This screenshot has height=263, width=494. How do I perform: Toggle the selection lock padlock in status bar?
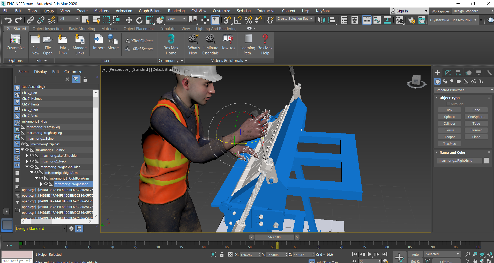click(222, 254)
